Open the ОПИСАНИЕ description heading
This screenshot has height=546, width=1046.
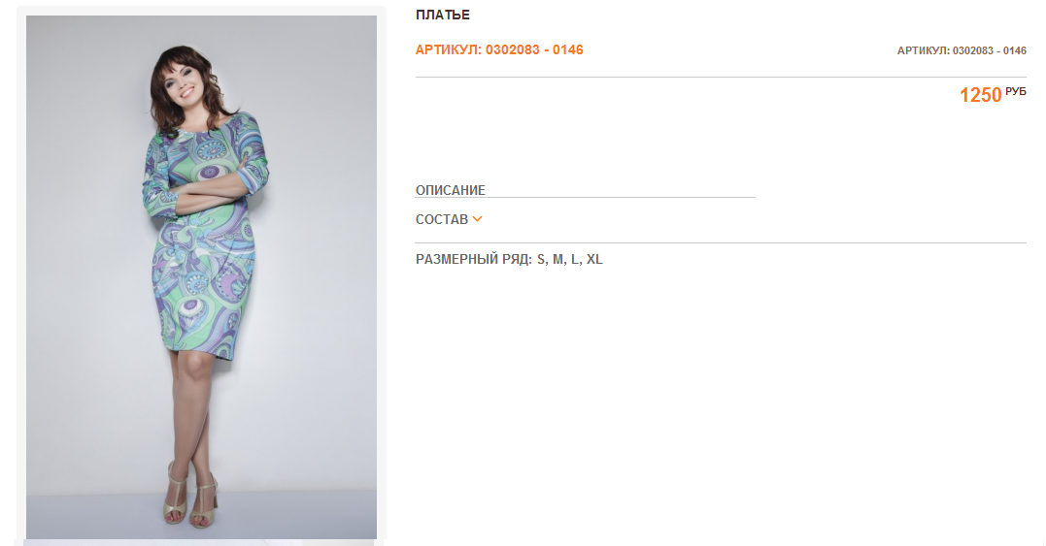pyautogui.click(x=451, y=190)
